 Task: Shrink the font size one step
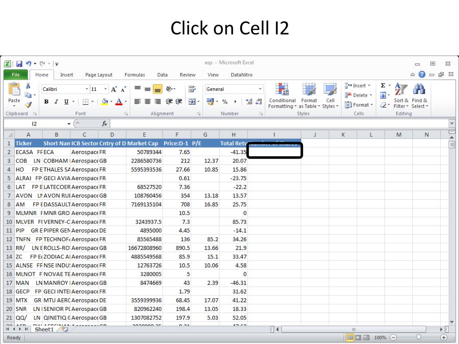click(x=124, y=89)
